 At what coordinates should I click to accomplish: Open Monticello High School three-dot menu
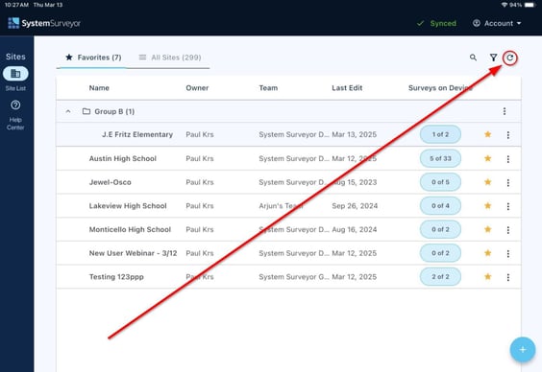pyautogui.click(x=508, y=230)
